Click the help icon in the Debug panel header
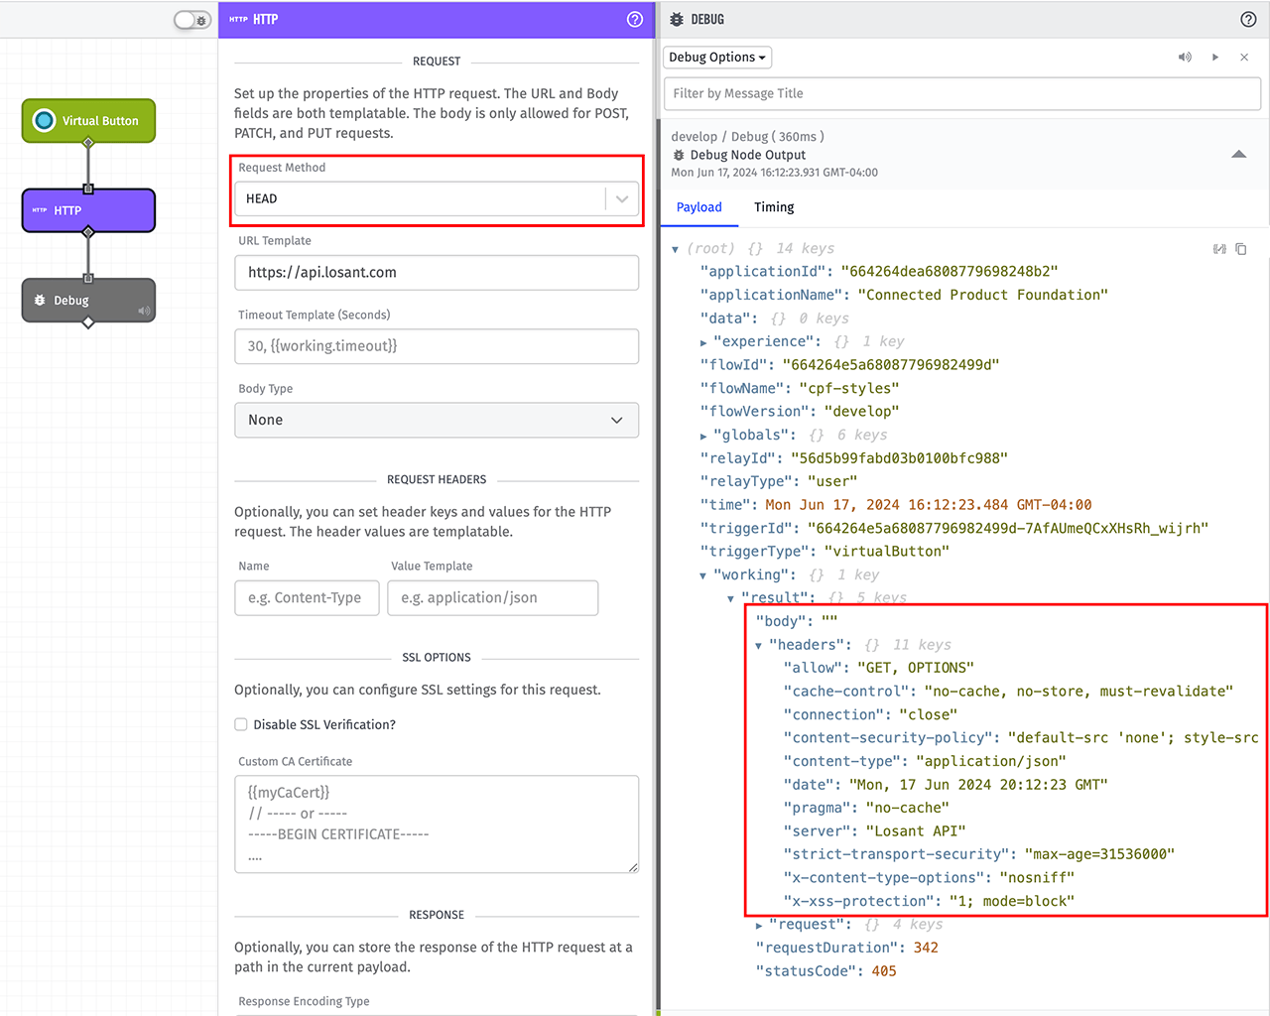Image resolution: width=1270 pixels, height=1016 pixels. tap(1248, 18)
